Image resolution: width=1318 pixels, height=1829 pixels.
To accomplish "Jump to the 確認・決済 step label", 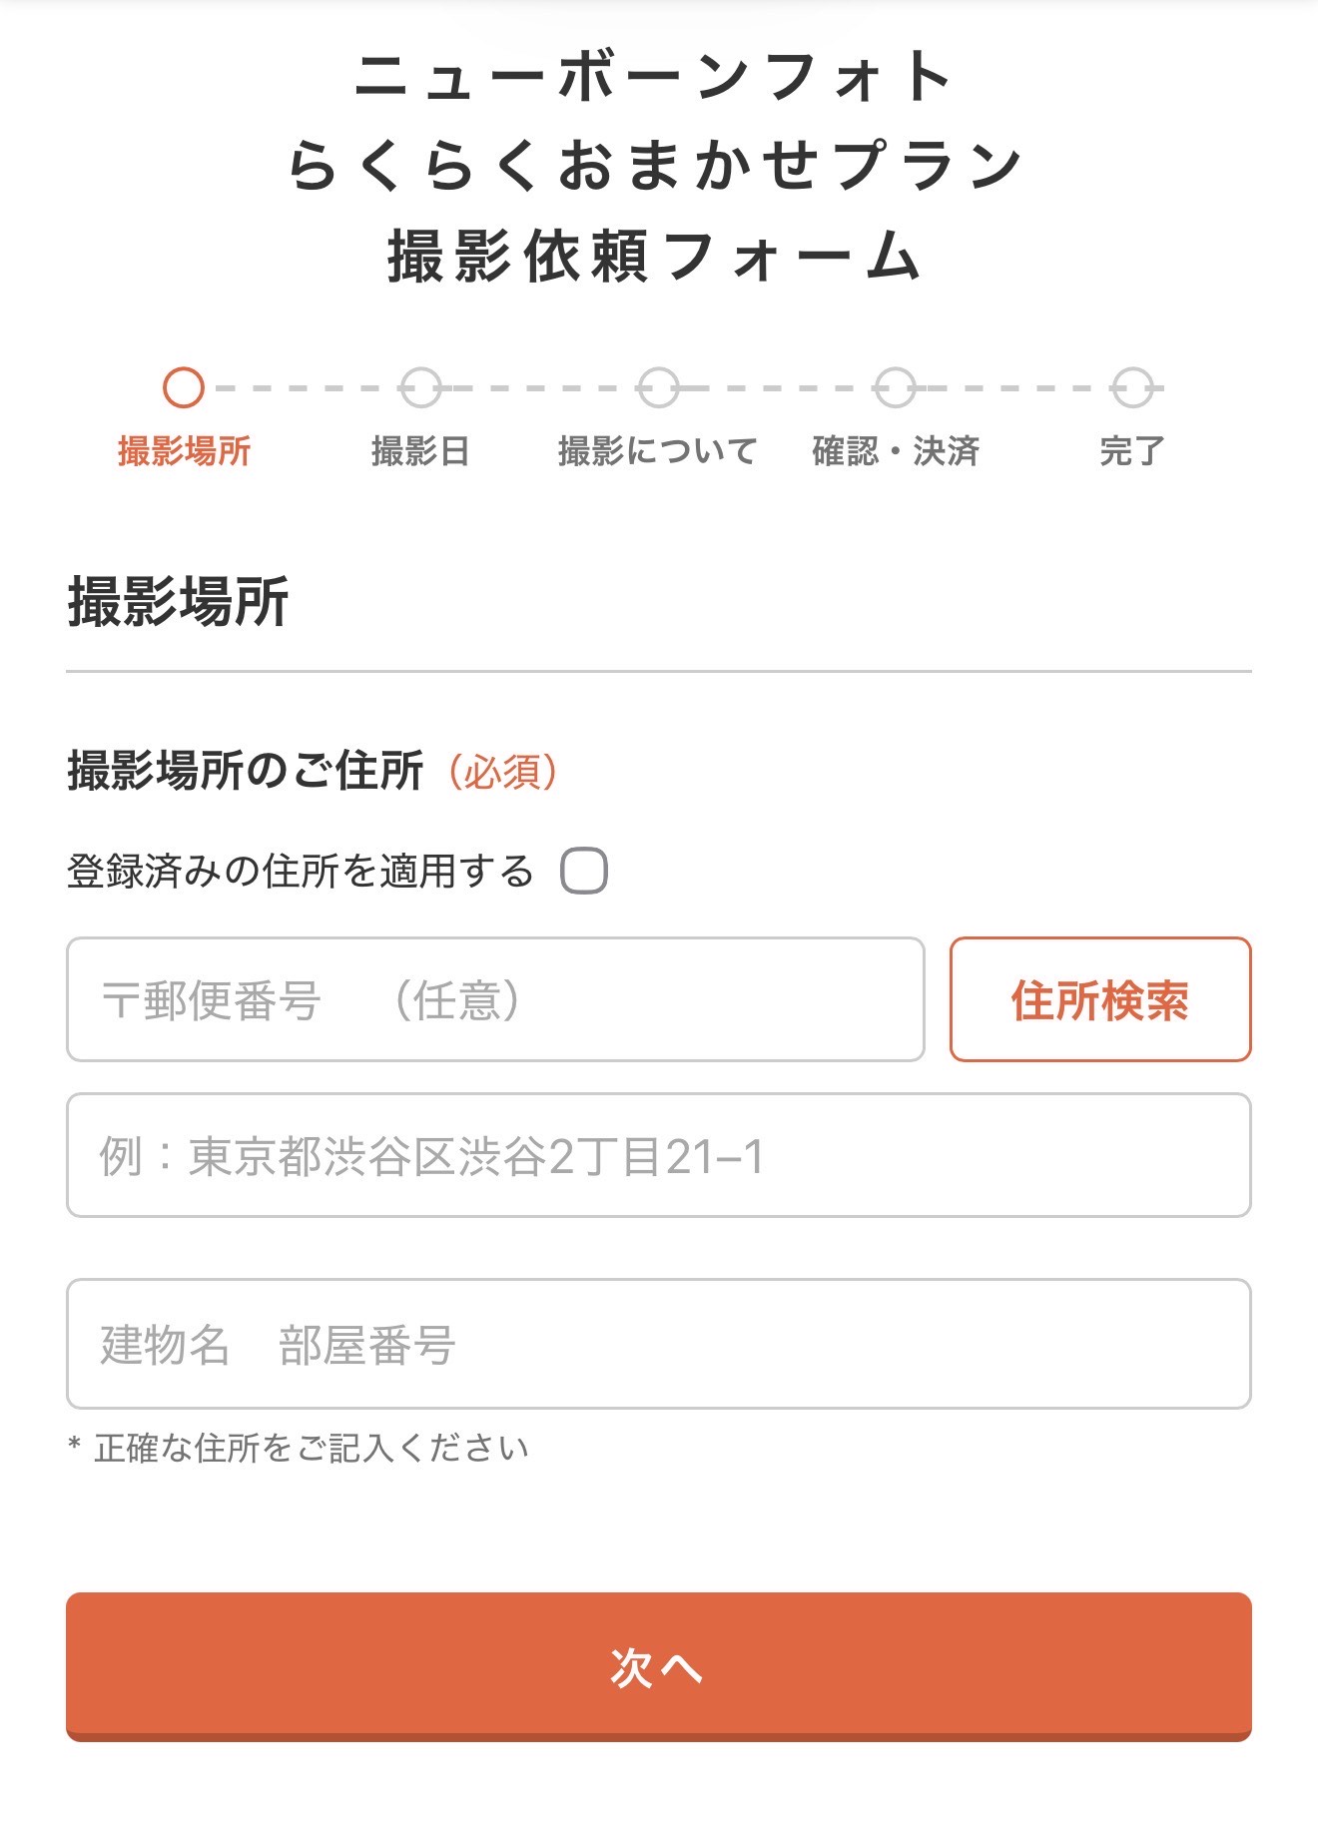I will tap(895, 451).
